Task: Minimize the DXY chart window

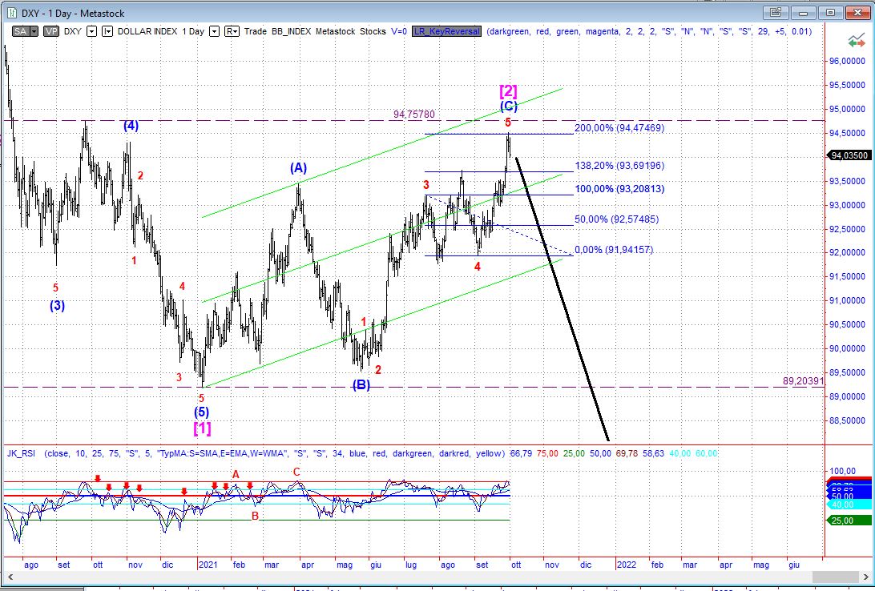Action: 804,12
